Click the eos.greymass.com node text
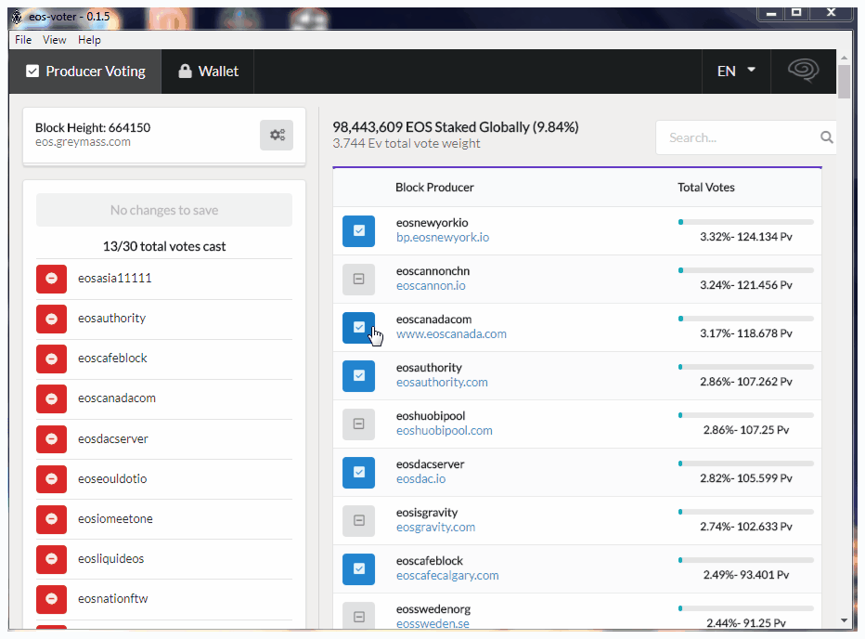This screenshot has height=639, width=865. tap(83, 142)
